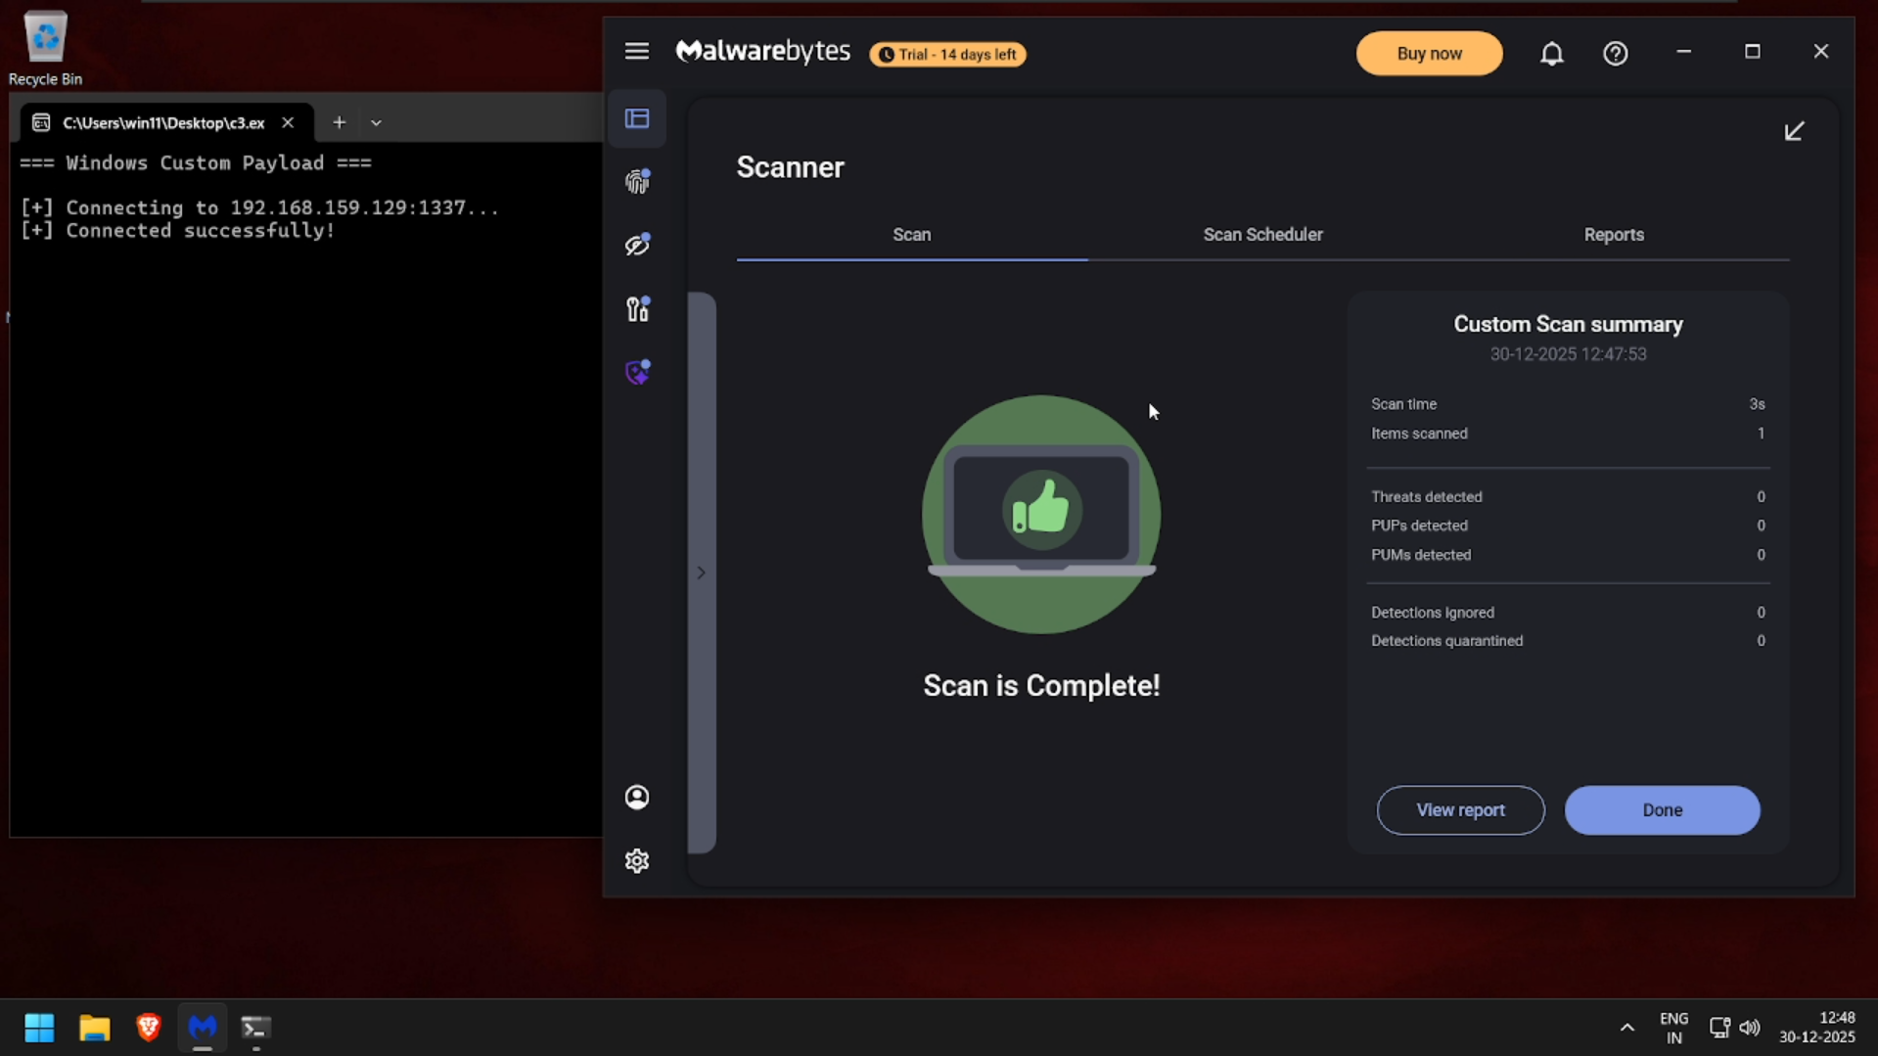Expand the collapsed scan side panel chevron
The width and height of the screenshot is (1878, 1056).
tap(701, 572)
